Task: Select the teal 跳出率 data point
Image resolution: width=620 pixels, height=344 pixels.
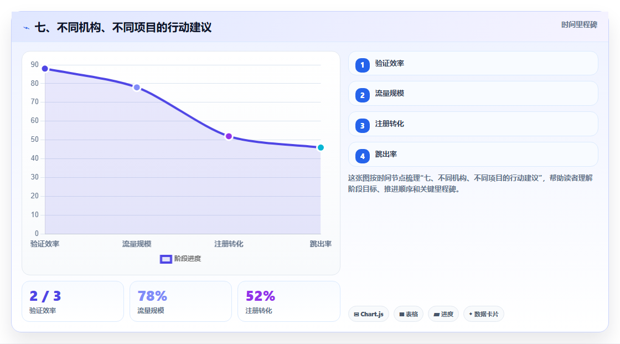Action: coord(321,148)
